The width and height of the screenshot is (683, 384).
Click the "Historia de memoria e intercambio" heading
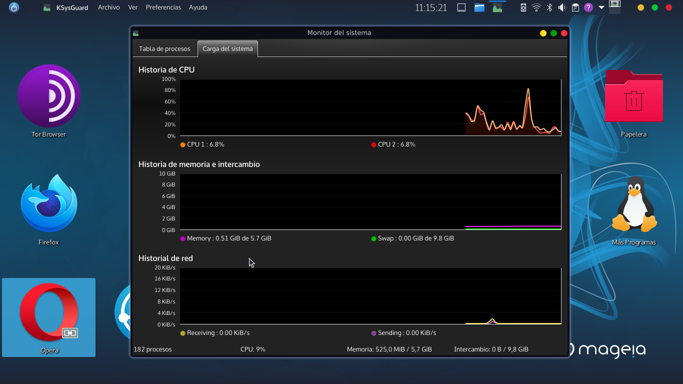pyautogui.click(x=199, y=164)
